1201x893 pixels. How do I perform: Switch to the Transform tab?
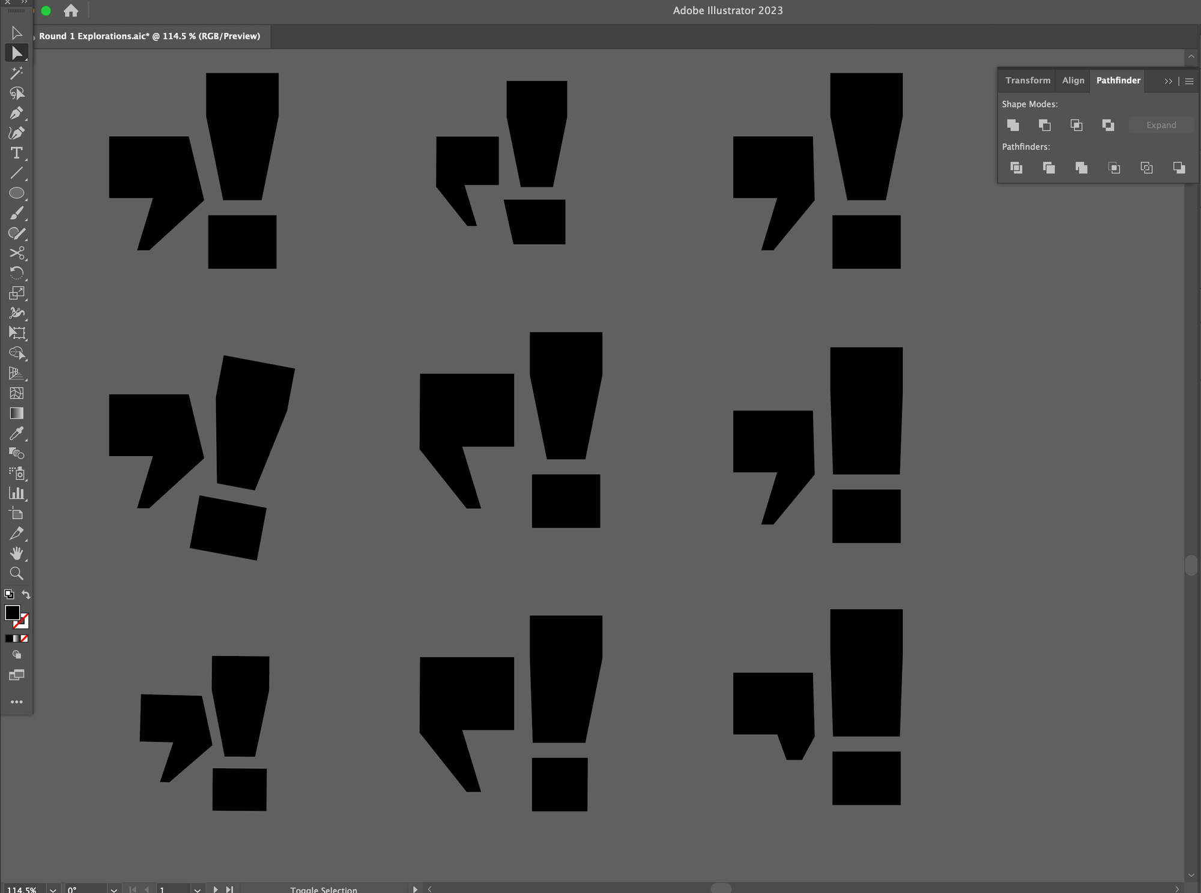1027,80
